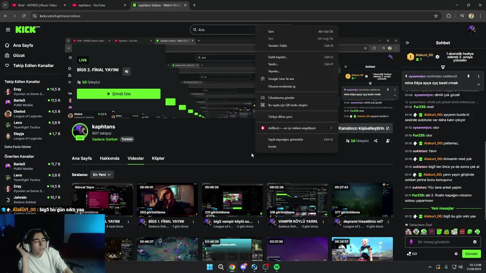
Task: Focus the 'Bir mesaj gönderin' input
Action: pos(443,242)
